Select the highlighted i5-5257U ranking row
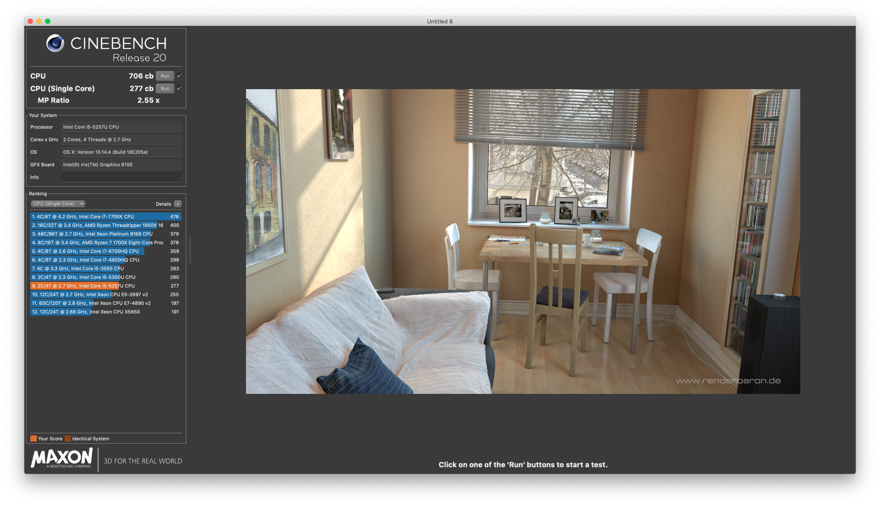Image resolution: width=880 pixels, height=506 pixels. [x=105, y=286]
